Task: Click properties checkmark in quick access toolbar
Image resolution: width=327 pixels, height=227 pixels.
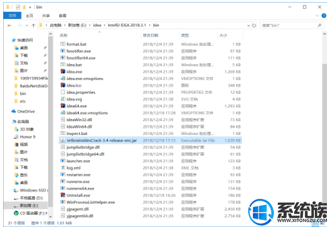Action: click(18, 7)
